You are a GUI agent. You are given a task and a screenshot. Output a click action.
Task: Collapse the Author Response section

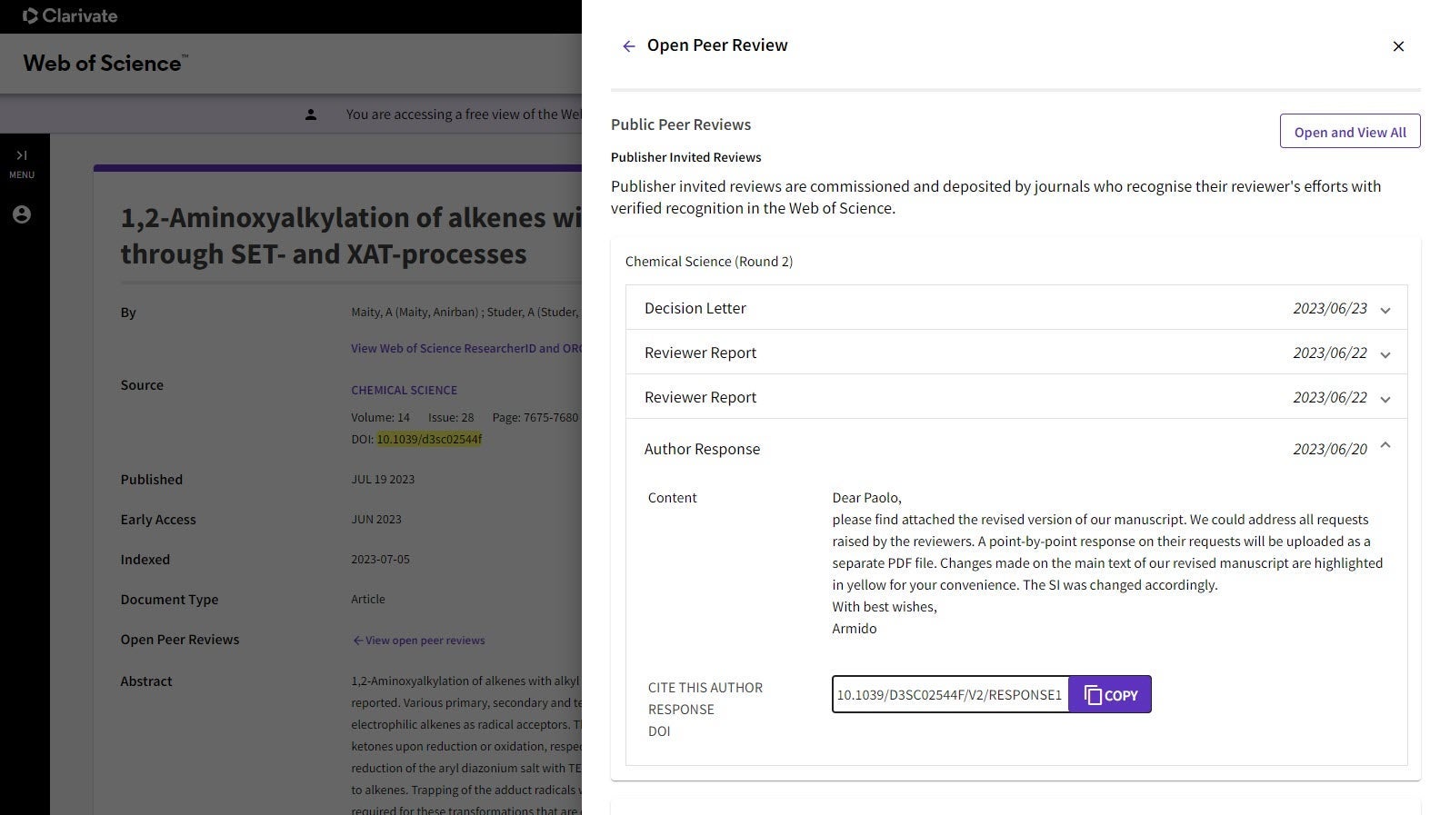[x=1385, y=445]
